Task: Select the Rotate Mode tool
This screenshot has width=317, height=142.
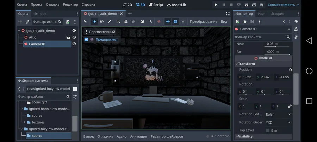Action: coord(102,21)
